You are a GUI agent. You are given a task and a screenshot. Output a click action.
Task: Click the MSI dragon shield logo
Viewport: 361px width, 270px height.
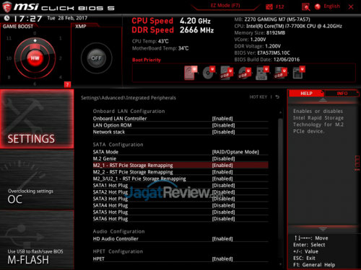[6, 7]
